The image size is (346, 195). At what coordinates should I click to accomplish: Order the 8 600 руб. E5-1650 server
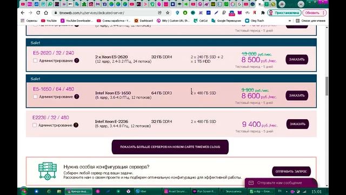coord(297,95)
